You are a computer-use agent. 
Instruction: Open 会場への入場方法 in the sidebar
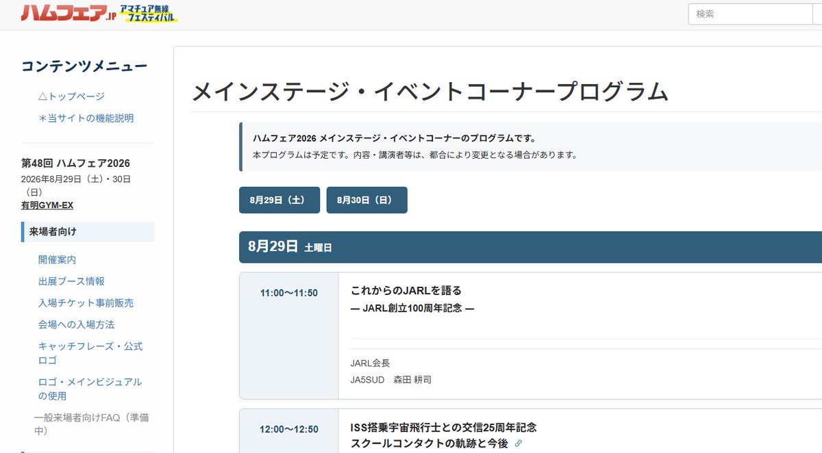pos(76,324)
